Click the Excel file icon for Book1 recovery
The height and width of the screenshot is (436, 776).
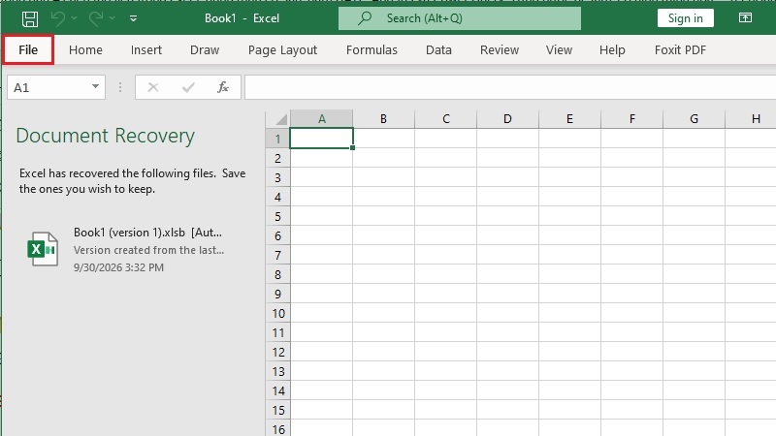[43, 249]
